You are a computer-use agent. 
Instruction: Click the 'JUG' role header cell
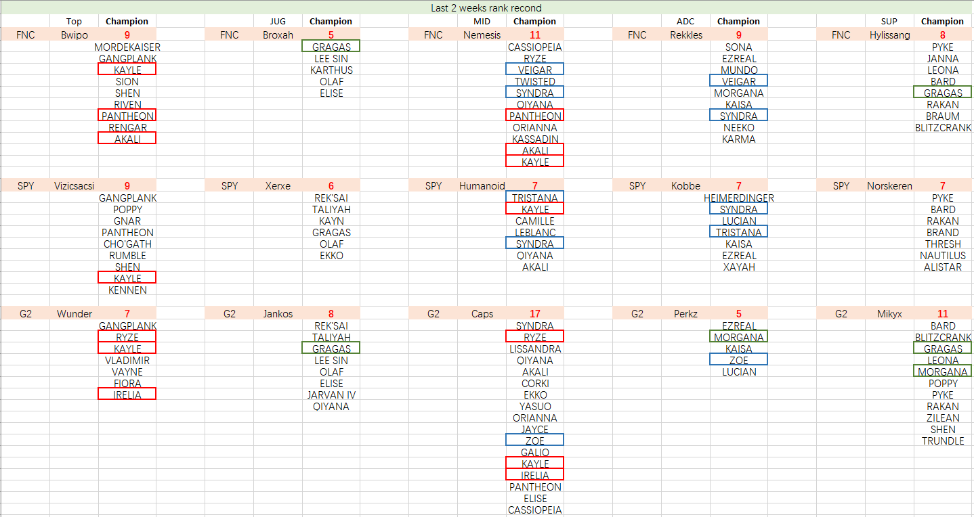(x=278, y=22)
